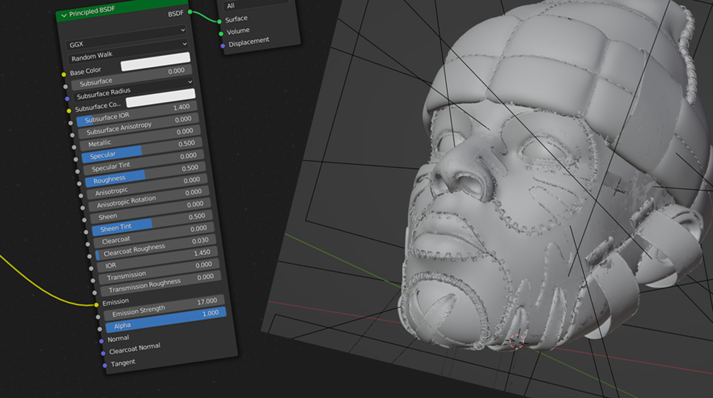This screenshot has width=713, height=398.
Task: Collapse the Principled BSDF node header chevron
Action: click(64, 15)
